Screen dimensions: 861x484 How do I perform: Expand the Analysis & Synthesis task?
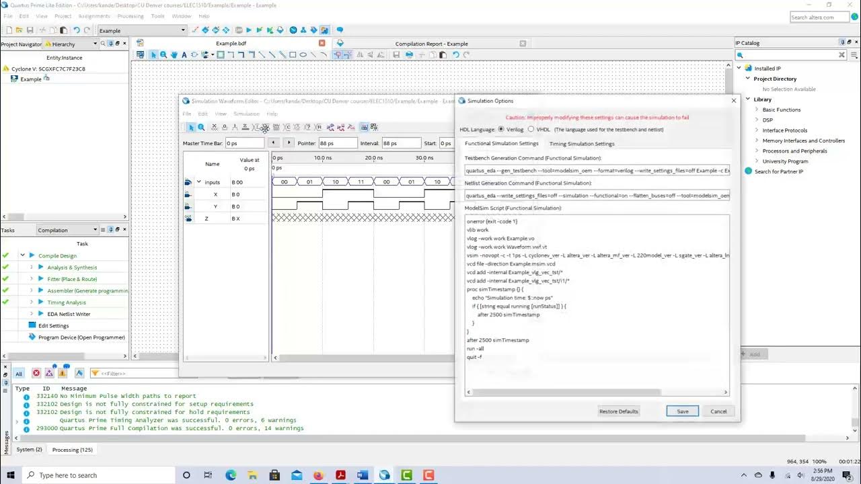tap(31, 268)
